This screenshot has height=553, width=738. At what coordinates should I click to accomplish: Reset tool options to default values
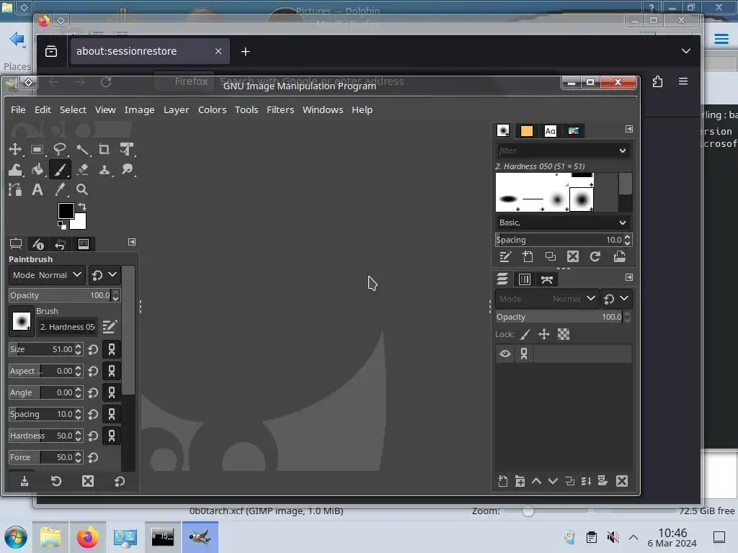(120, 481)
